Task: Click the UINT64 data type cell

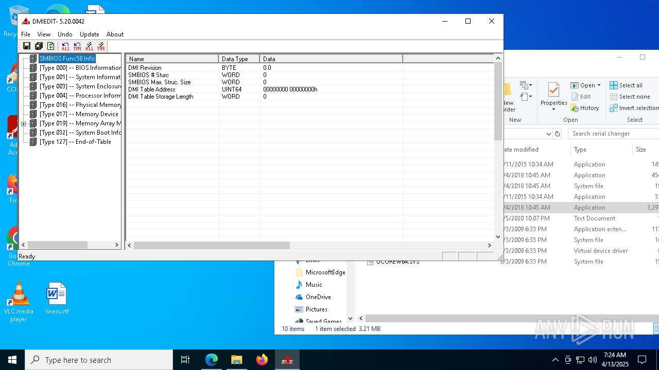Action: coord(232,89)
